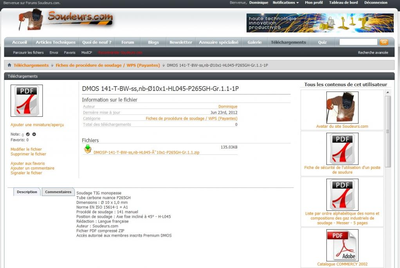This screenshot has height=268, width=400.
Task: Click the search input field
Action: coord(358,42)
